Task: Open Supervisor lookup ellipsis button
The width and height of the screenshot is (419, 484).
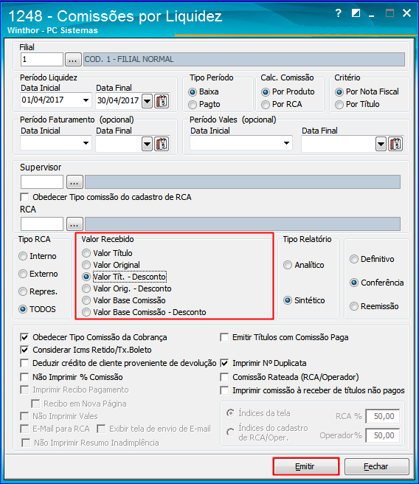Action: 75,181
